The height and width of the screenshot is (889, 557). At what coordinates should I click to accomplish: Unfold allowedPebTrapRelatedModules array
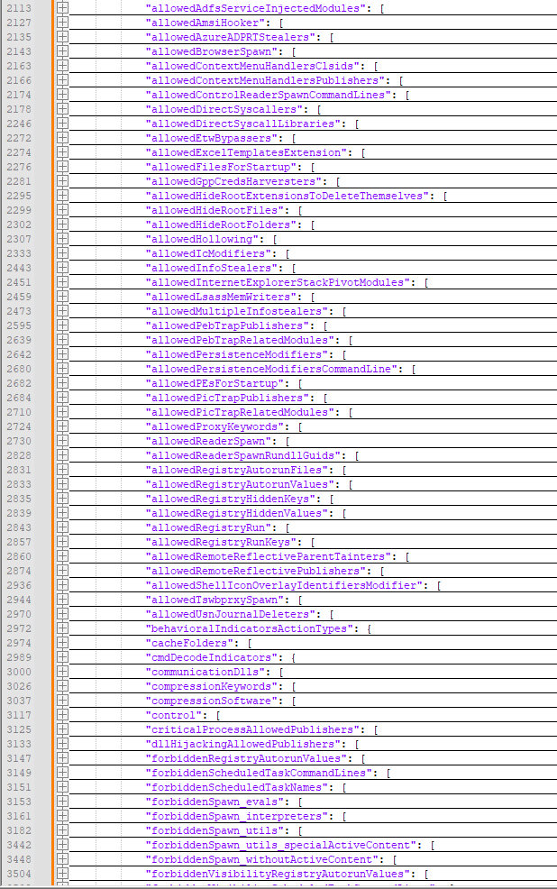[x=62, y=340]
